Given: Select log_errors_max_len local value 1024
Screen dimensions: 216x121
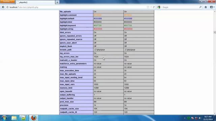Looking at the screenshot, I should (x=96, y=57).
